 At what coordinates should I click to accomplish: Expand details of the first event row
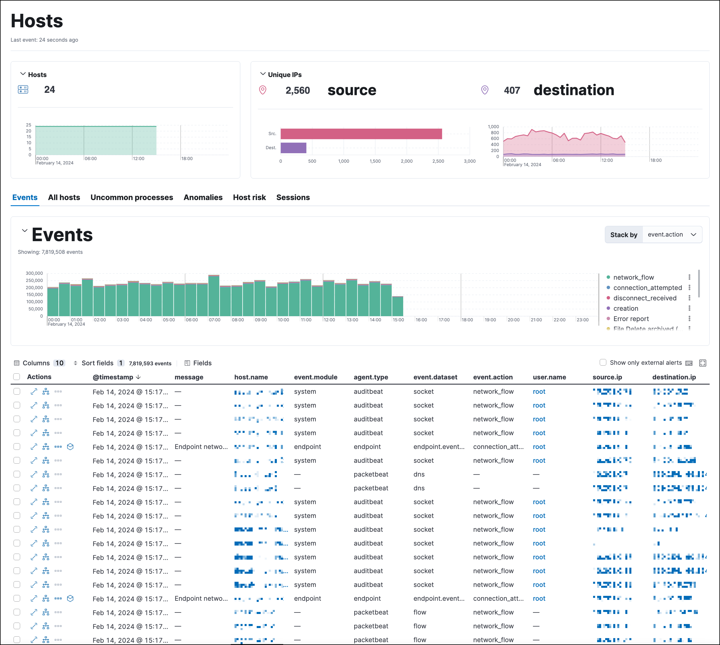coord(34,391)
